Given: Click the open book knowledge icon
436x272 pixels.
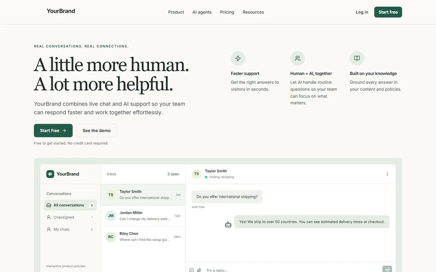Looking at the screenshot, I should click(x=357, y=58).
